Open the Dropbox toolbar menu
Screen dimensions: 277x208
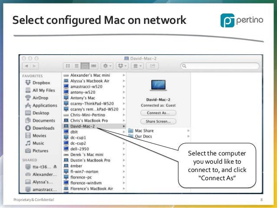tap(122, 66)
